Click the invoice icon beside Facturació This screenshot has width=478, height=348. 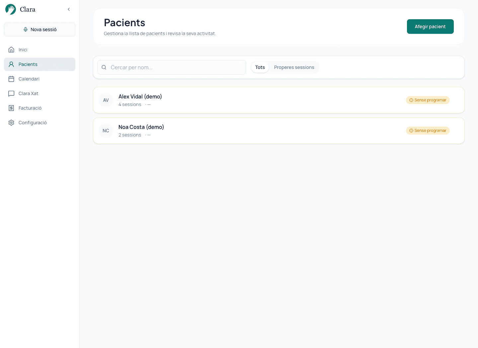11,108
